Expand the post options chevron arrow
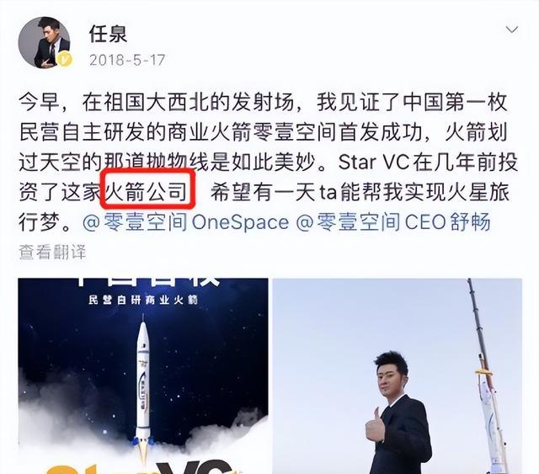Image resolution: width=539 pixels, height=474 pixels. click(x=512, y=29)
